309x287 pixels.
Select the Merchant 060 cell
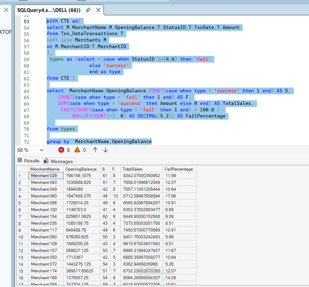[46, 196]
